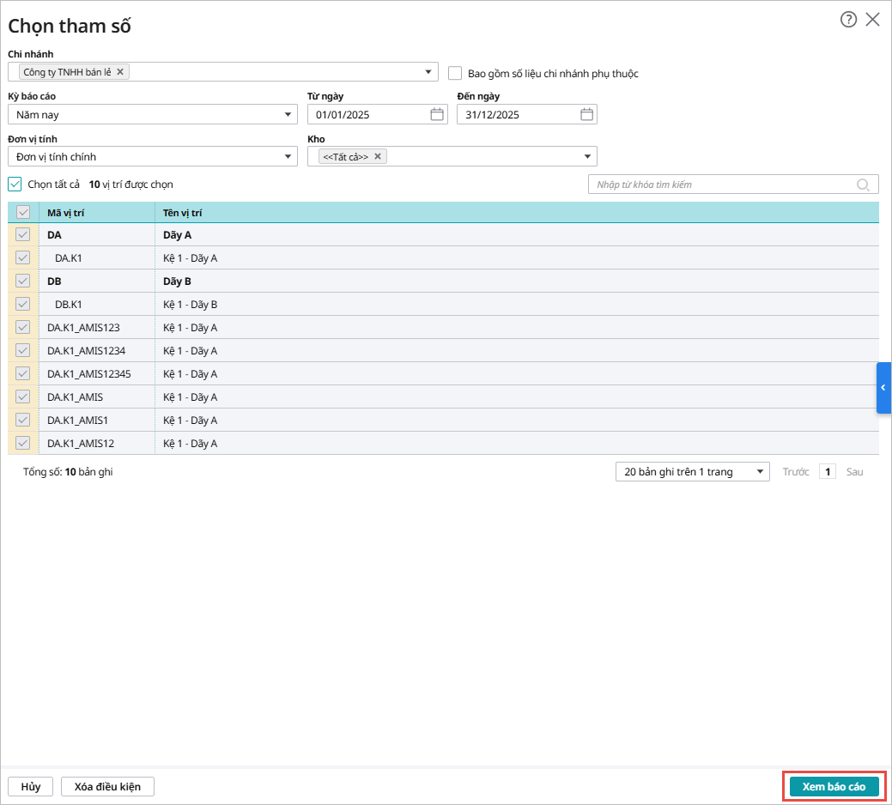Click the search magnifier icon
This screenshot has height=805, width=892.
click(863, 185)
